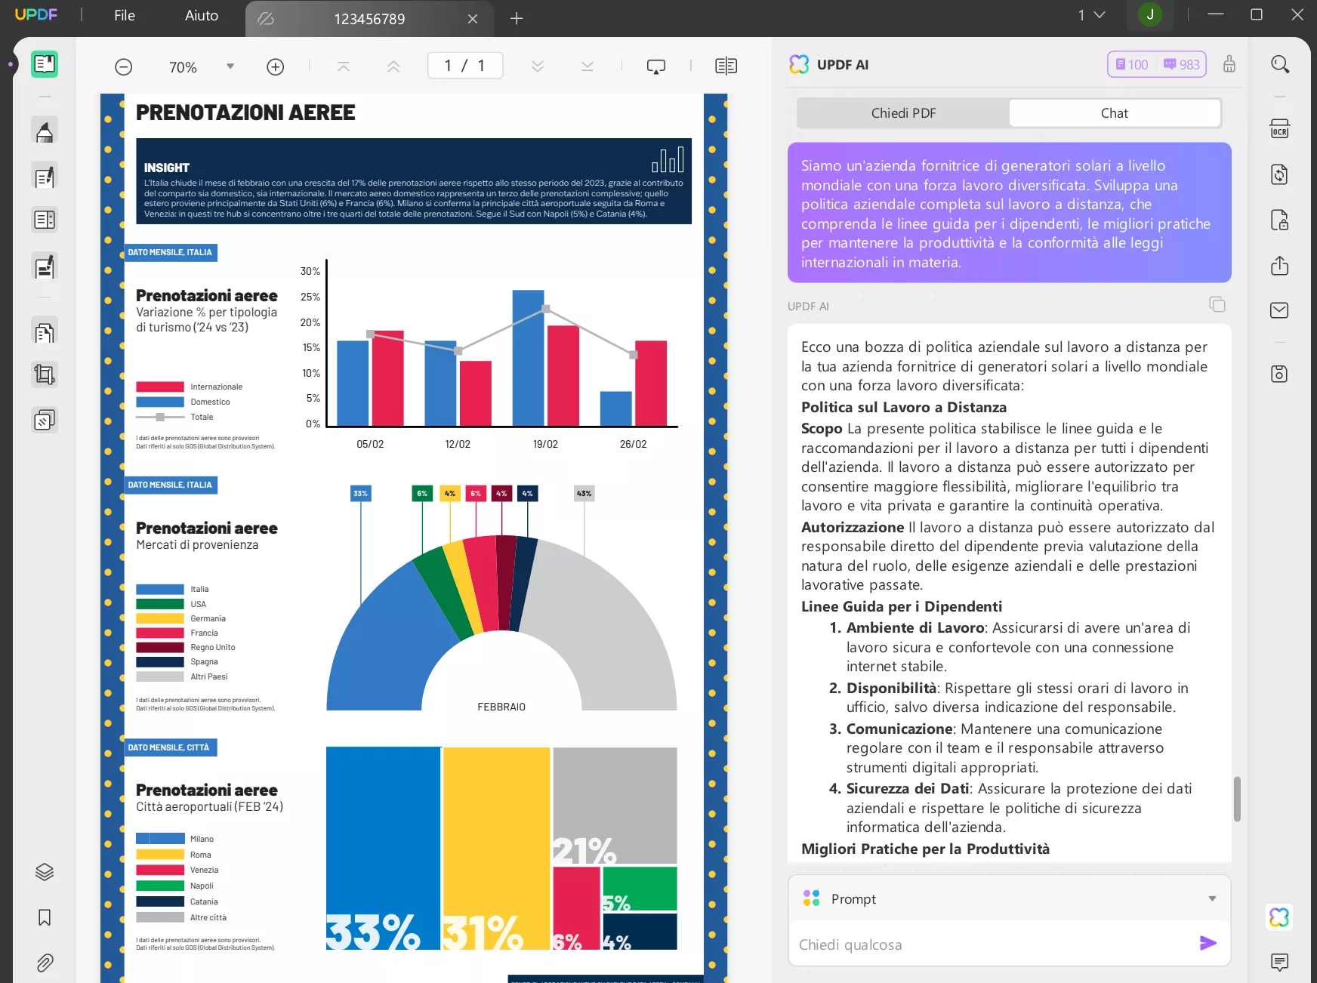Select the Crop pages tool
1317x983 pixels.
45,374
